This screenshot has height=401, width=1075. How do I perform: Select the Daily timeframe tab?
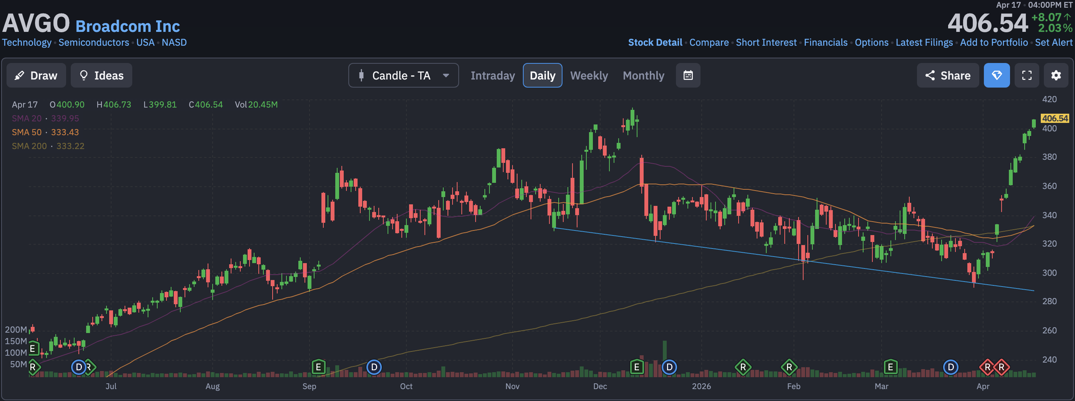(542, 75)
